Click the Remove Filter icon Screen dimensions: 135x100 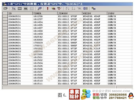79,8
